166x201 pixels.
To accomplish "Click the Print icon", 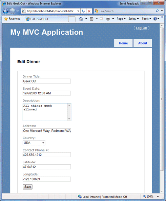I will (108, 19).
